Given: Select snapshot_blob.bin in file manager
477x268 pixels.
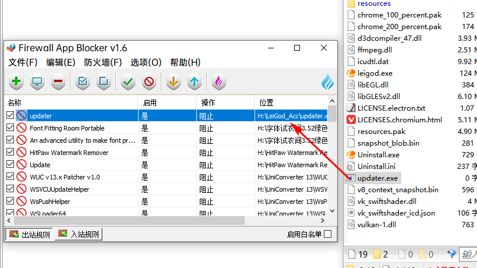Looking at the screenshot, I should (x=388, y=143).
